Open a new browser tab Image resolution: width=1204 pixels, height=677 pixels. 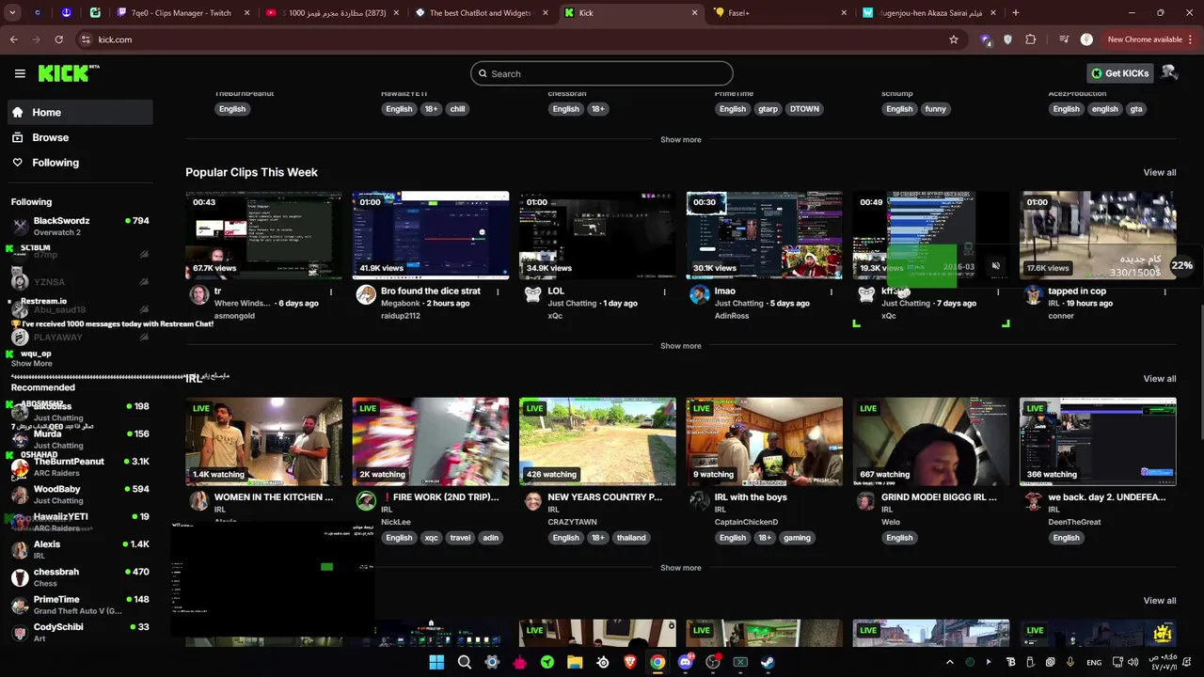pyautogui.click(x=1016, y=13)
